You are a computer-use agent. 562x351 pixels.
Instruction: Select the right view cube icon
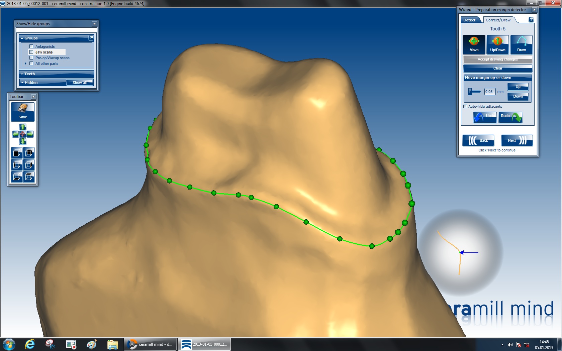[x=29, y=165]
